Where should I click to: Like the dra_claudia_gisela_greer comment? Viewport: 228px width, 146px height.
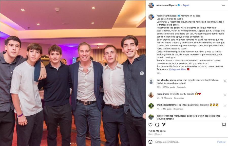pyautogui.click(x=225, y=81)
